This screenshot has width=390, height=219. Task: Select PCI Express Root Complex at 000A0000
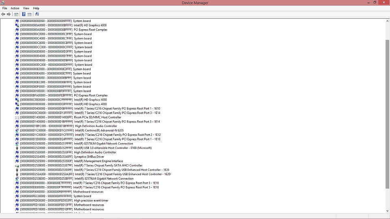[x=64, y=30]
